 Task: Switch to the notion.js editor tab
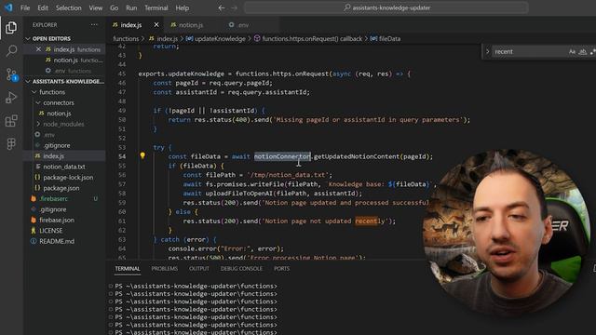click(x=191, y=25)
